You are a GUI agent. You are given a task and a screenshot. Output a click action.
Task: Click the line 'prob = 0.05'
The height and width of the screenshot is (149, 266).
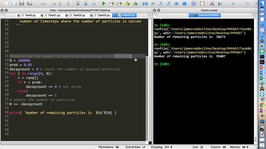[x=21, y=65]
